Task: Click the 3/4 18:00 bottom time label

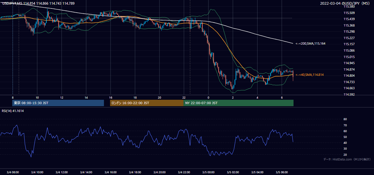Action: click(135, 172)
